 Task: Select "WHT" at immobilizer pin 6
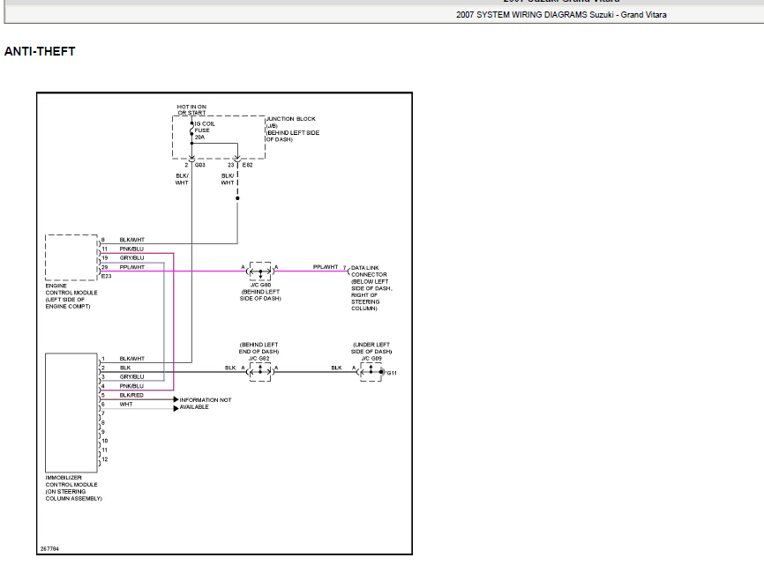pos(126,405)
